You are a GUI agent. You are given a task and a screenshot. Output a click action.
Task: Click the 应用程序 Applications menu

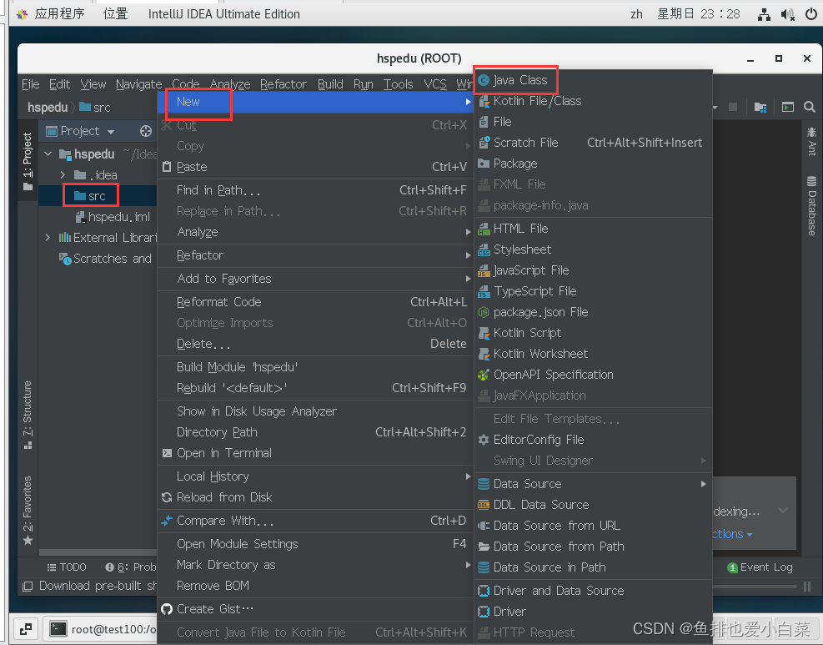(51, 13)
